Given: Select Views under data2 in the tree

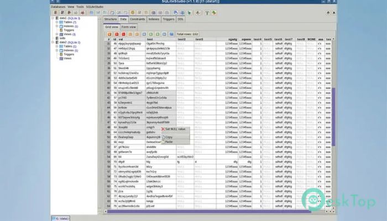Looking at the screenshot, I should pos(67,58).
